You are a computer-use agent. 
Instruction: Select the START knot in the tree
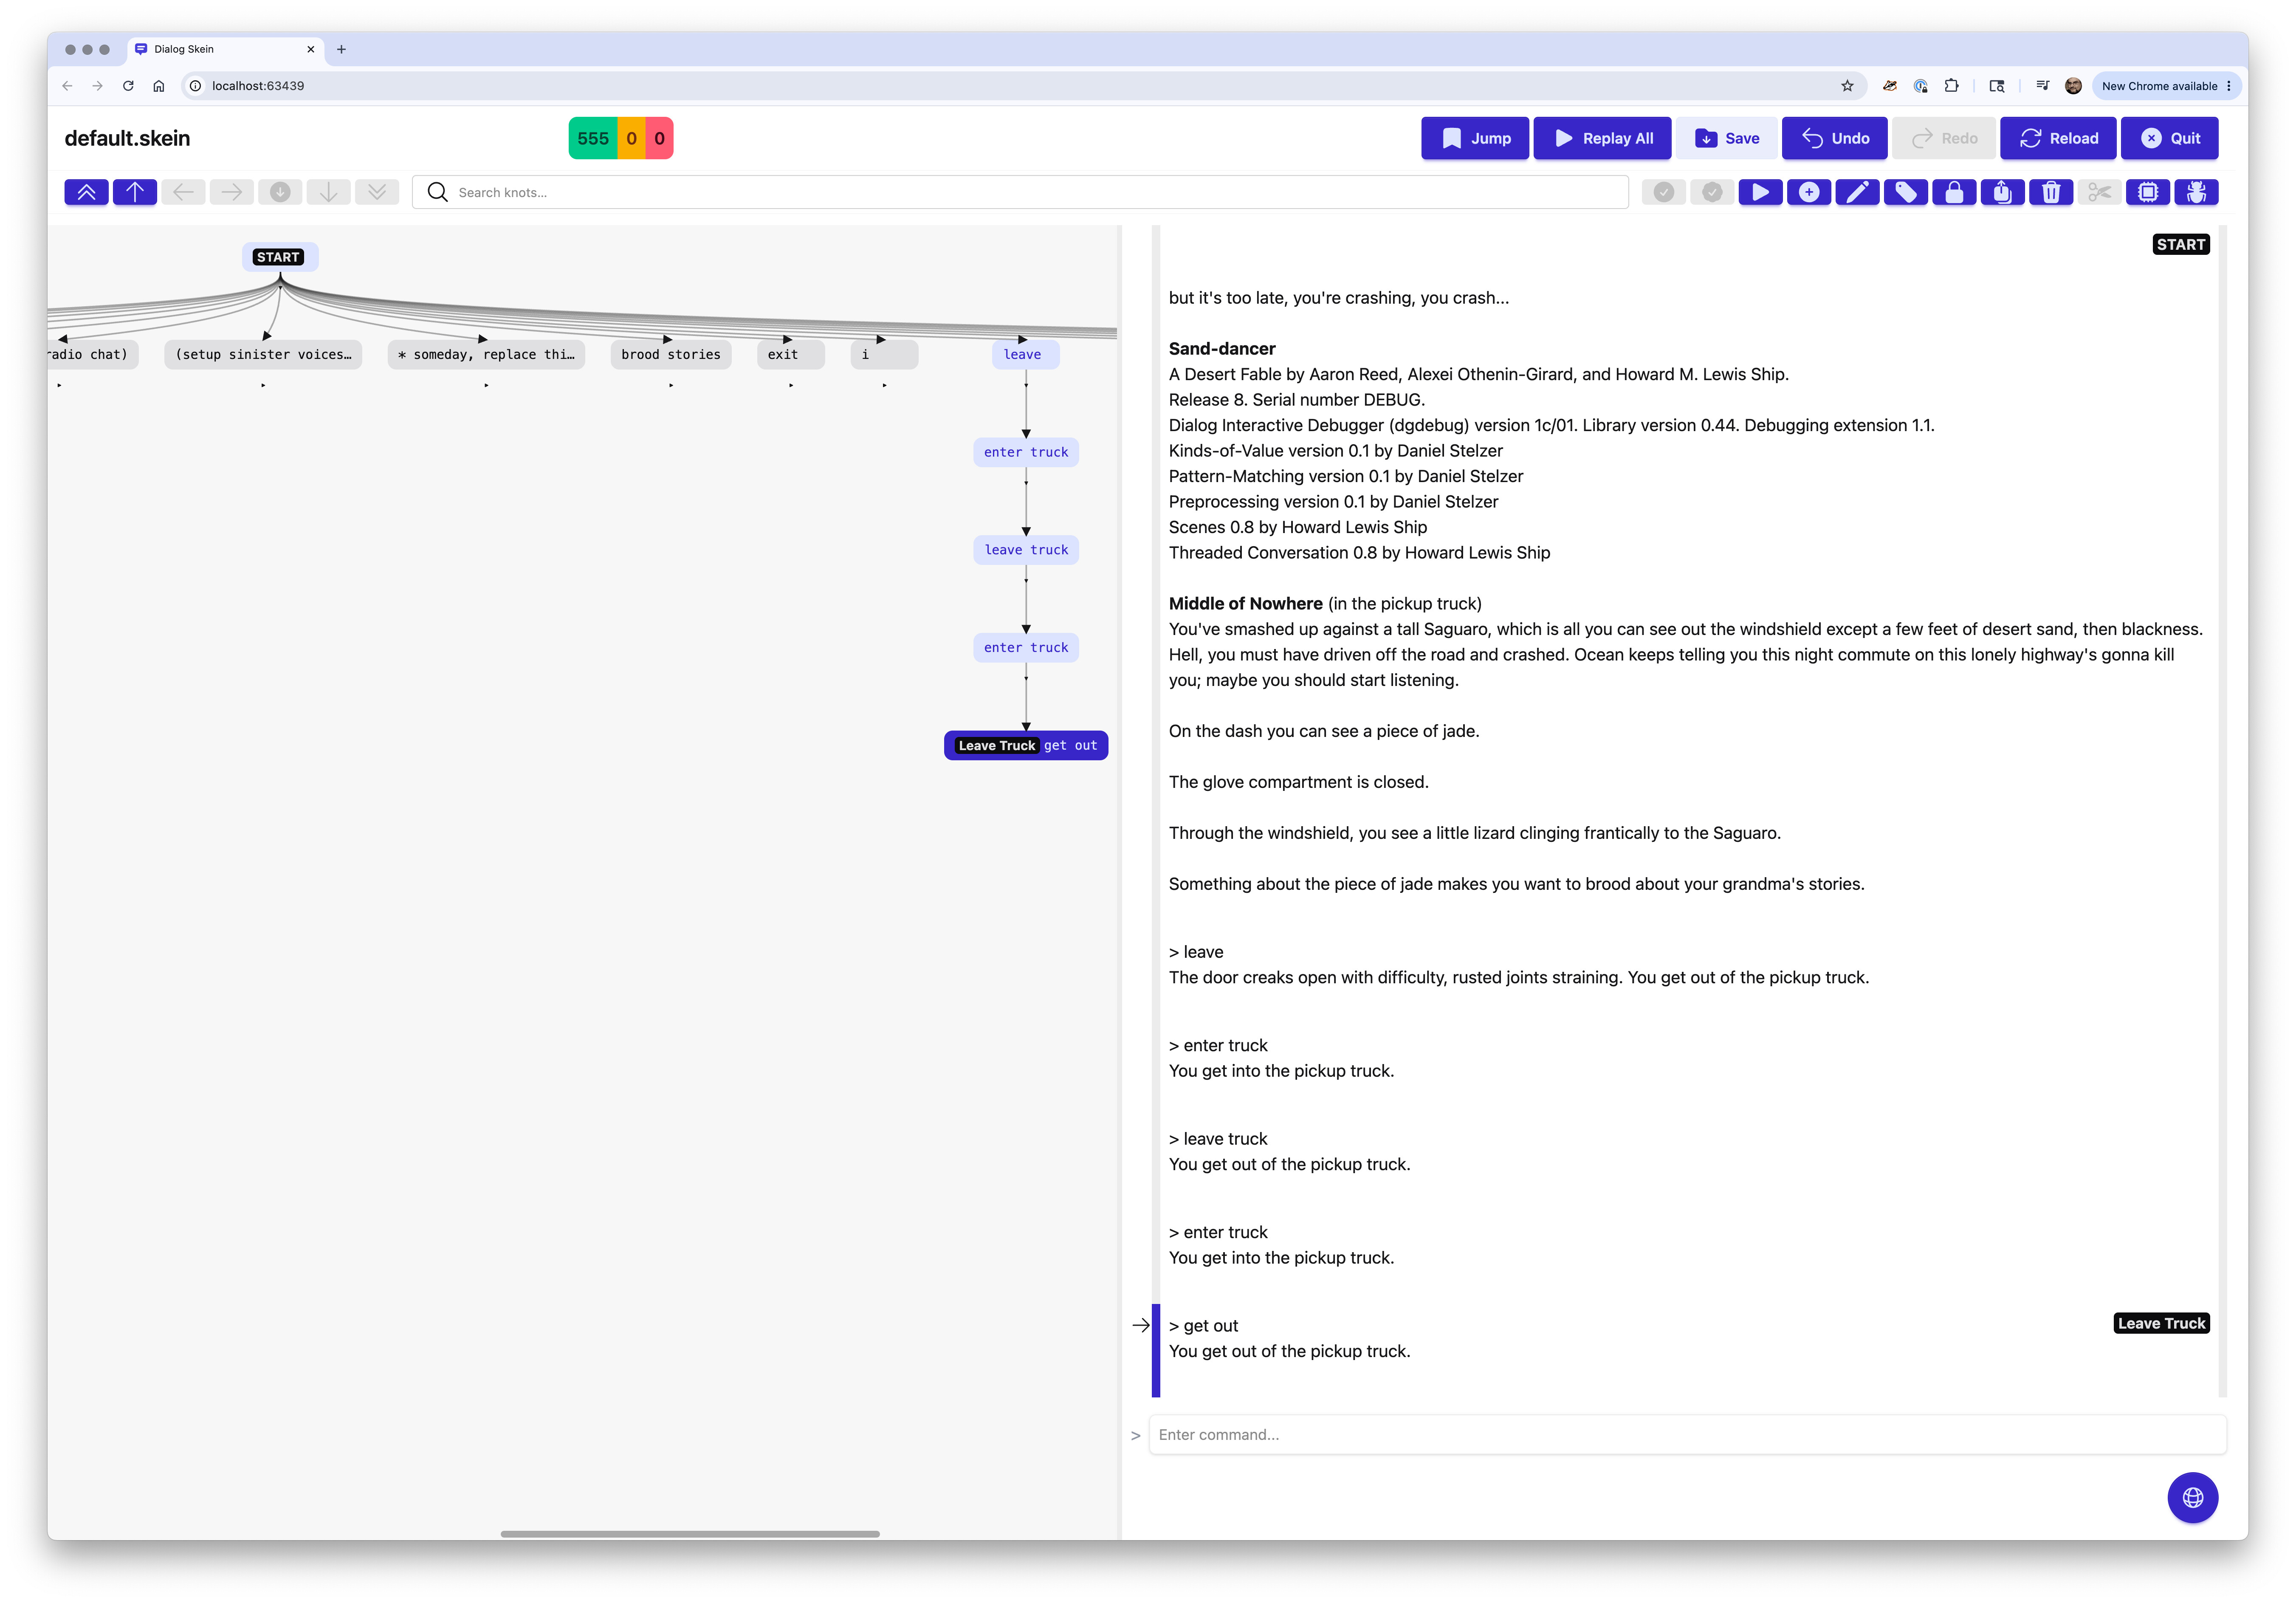pyautogui.click(x=279, y=257)
